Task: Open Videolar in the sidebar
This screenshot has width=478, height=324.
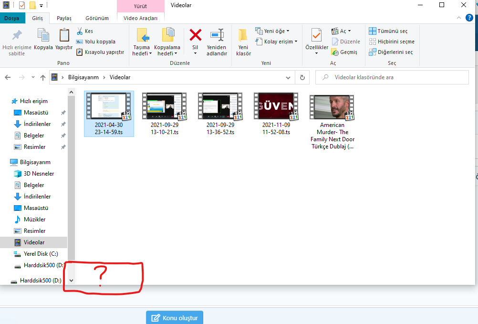Action: [34, 242]
